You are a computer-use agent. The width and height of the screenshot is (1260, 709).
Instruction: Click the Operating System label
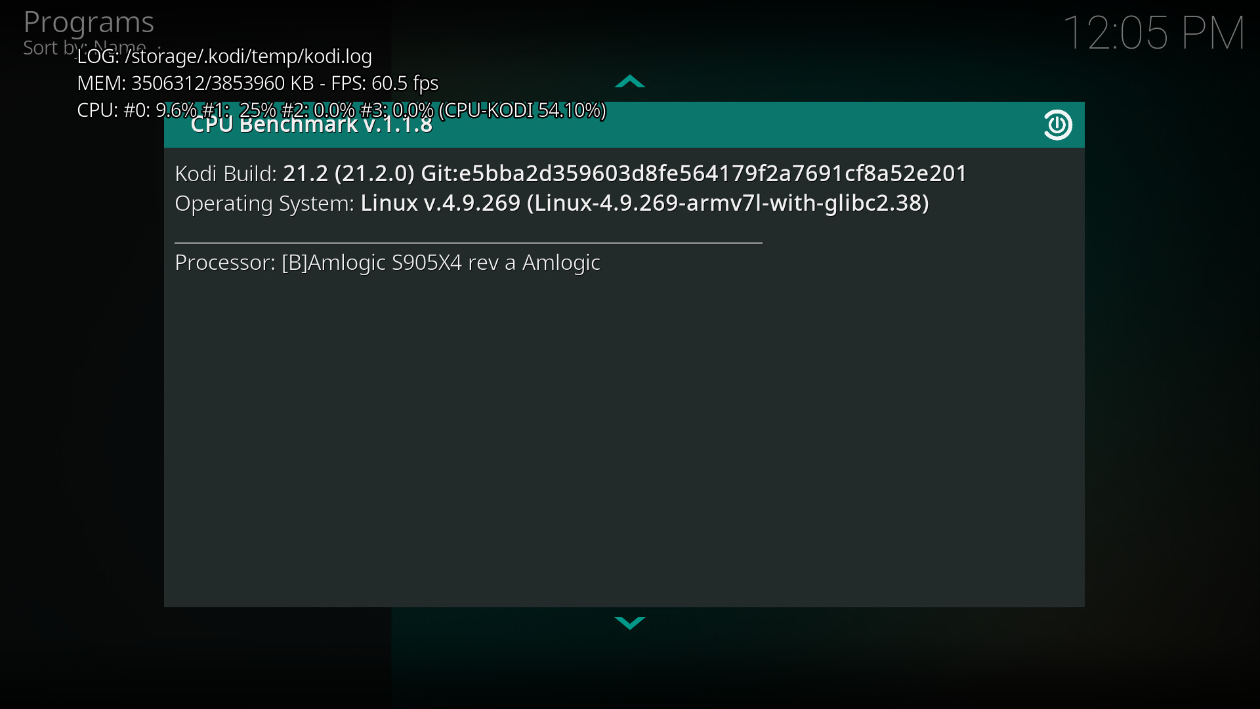pyautogui.click(x=264, y=204)
